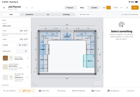Click the undo arrow icon
Viewport: 140px width, 97px height.
[26, 8]
